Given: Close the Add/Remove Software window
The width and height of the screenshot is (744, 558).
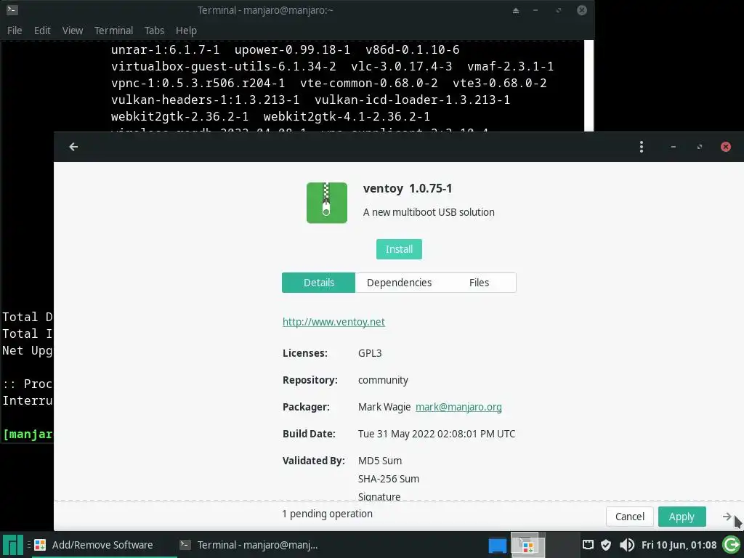Looking at the screenshot, I should 726,147.
